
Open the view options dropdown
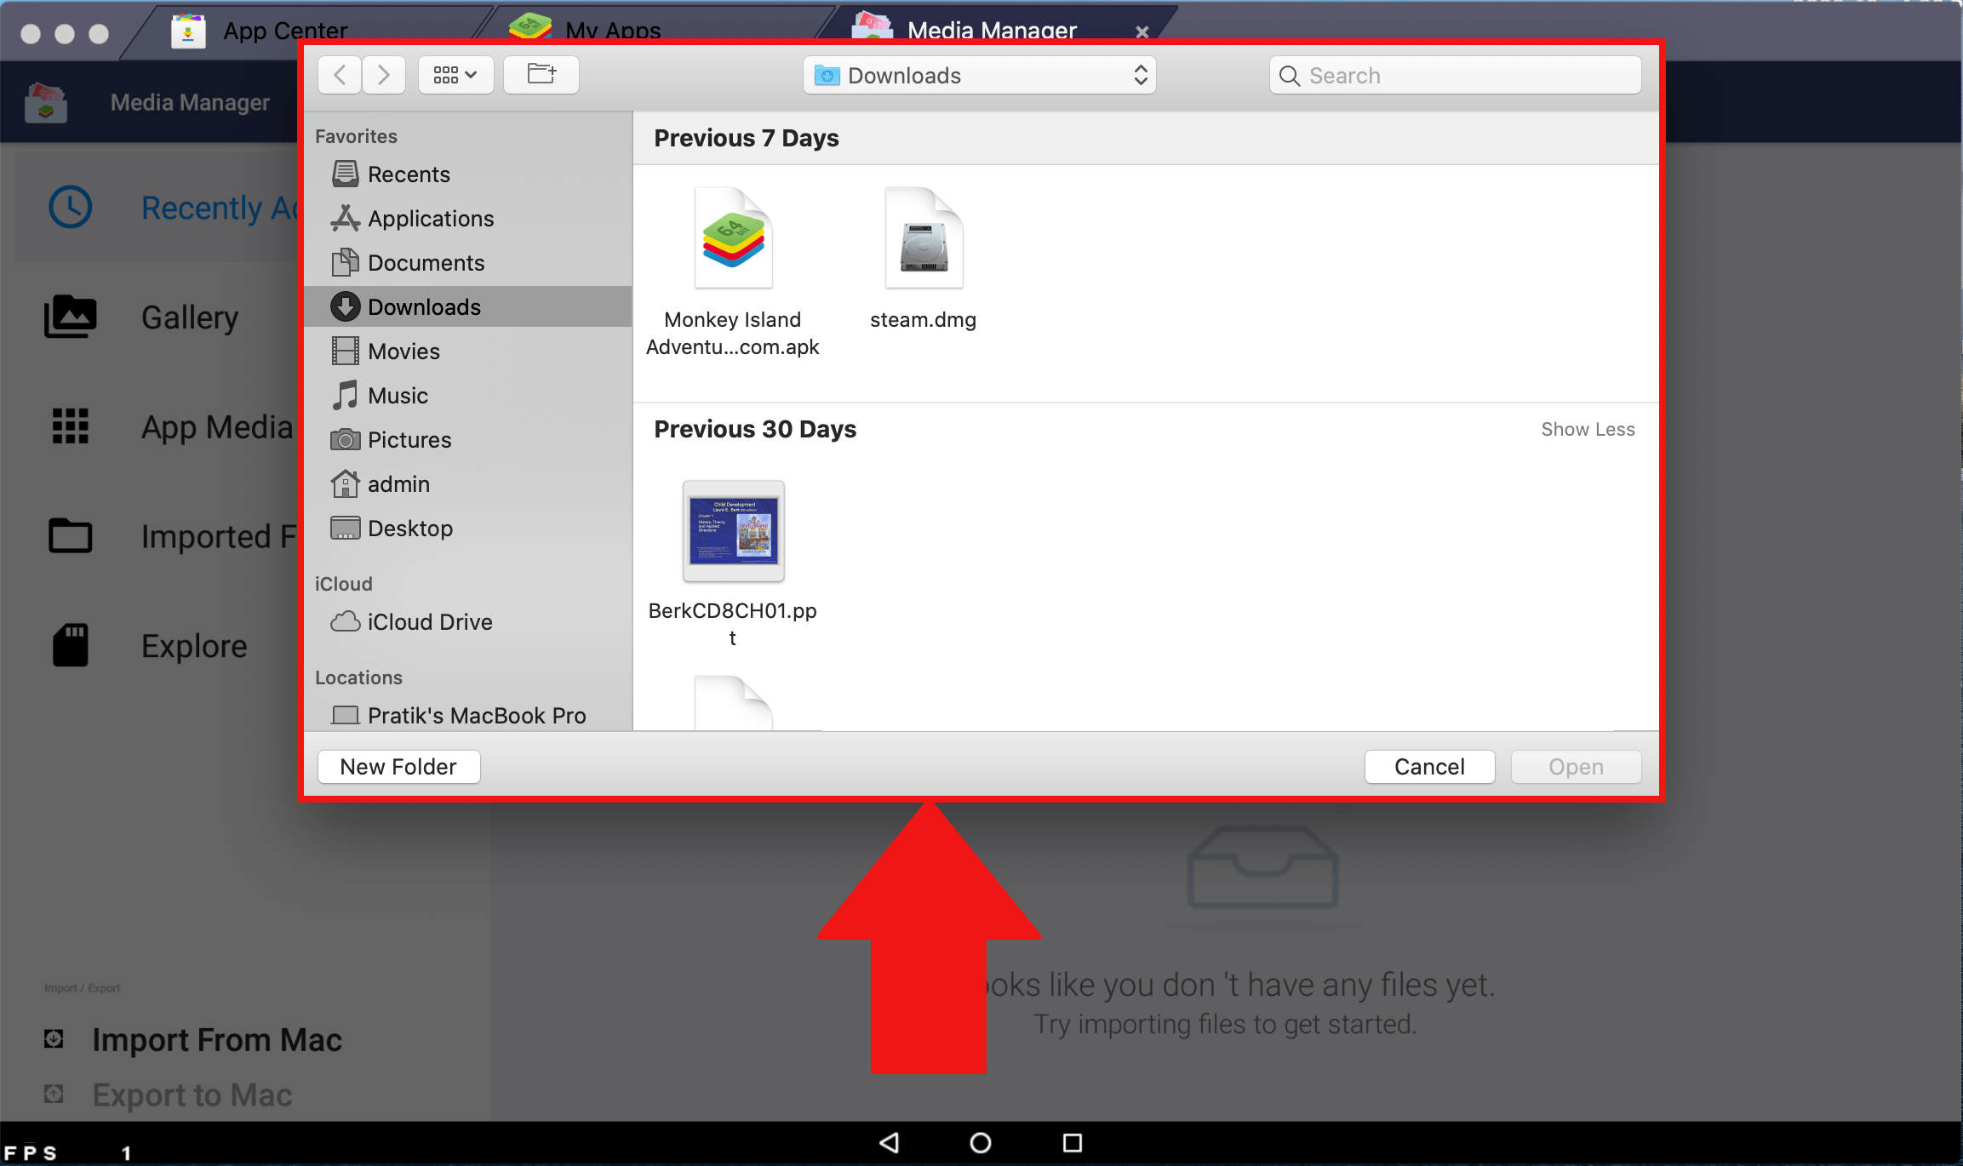[455, 75]
